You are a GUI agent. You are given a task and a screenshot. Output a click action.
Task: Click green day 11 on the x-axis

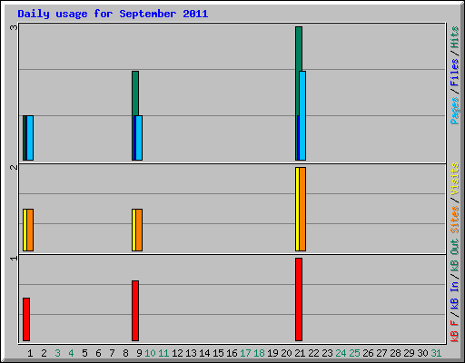163,353
